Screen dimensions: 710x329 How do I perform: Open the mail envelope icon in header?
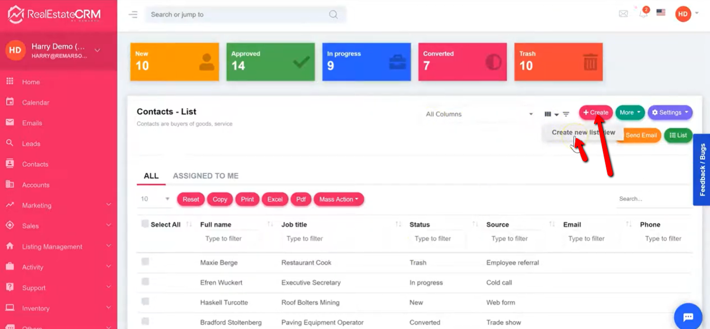[623, 14]
